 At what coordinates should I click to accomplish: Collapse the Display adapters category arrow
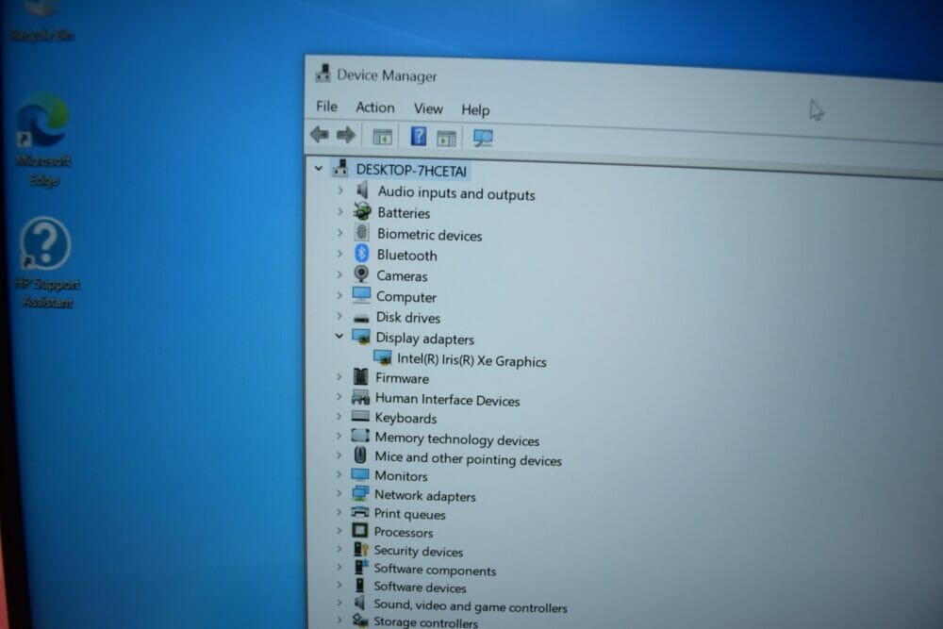point(339,336)
